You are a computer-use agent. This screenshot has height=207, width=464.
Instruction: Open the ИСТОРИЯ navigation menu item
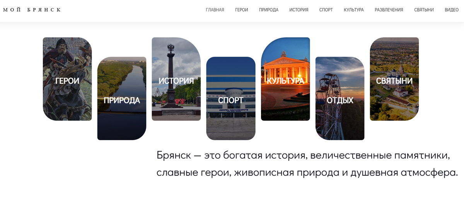coord(299,10)
